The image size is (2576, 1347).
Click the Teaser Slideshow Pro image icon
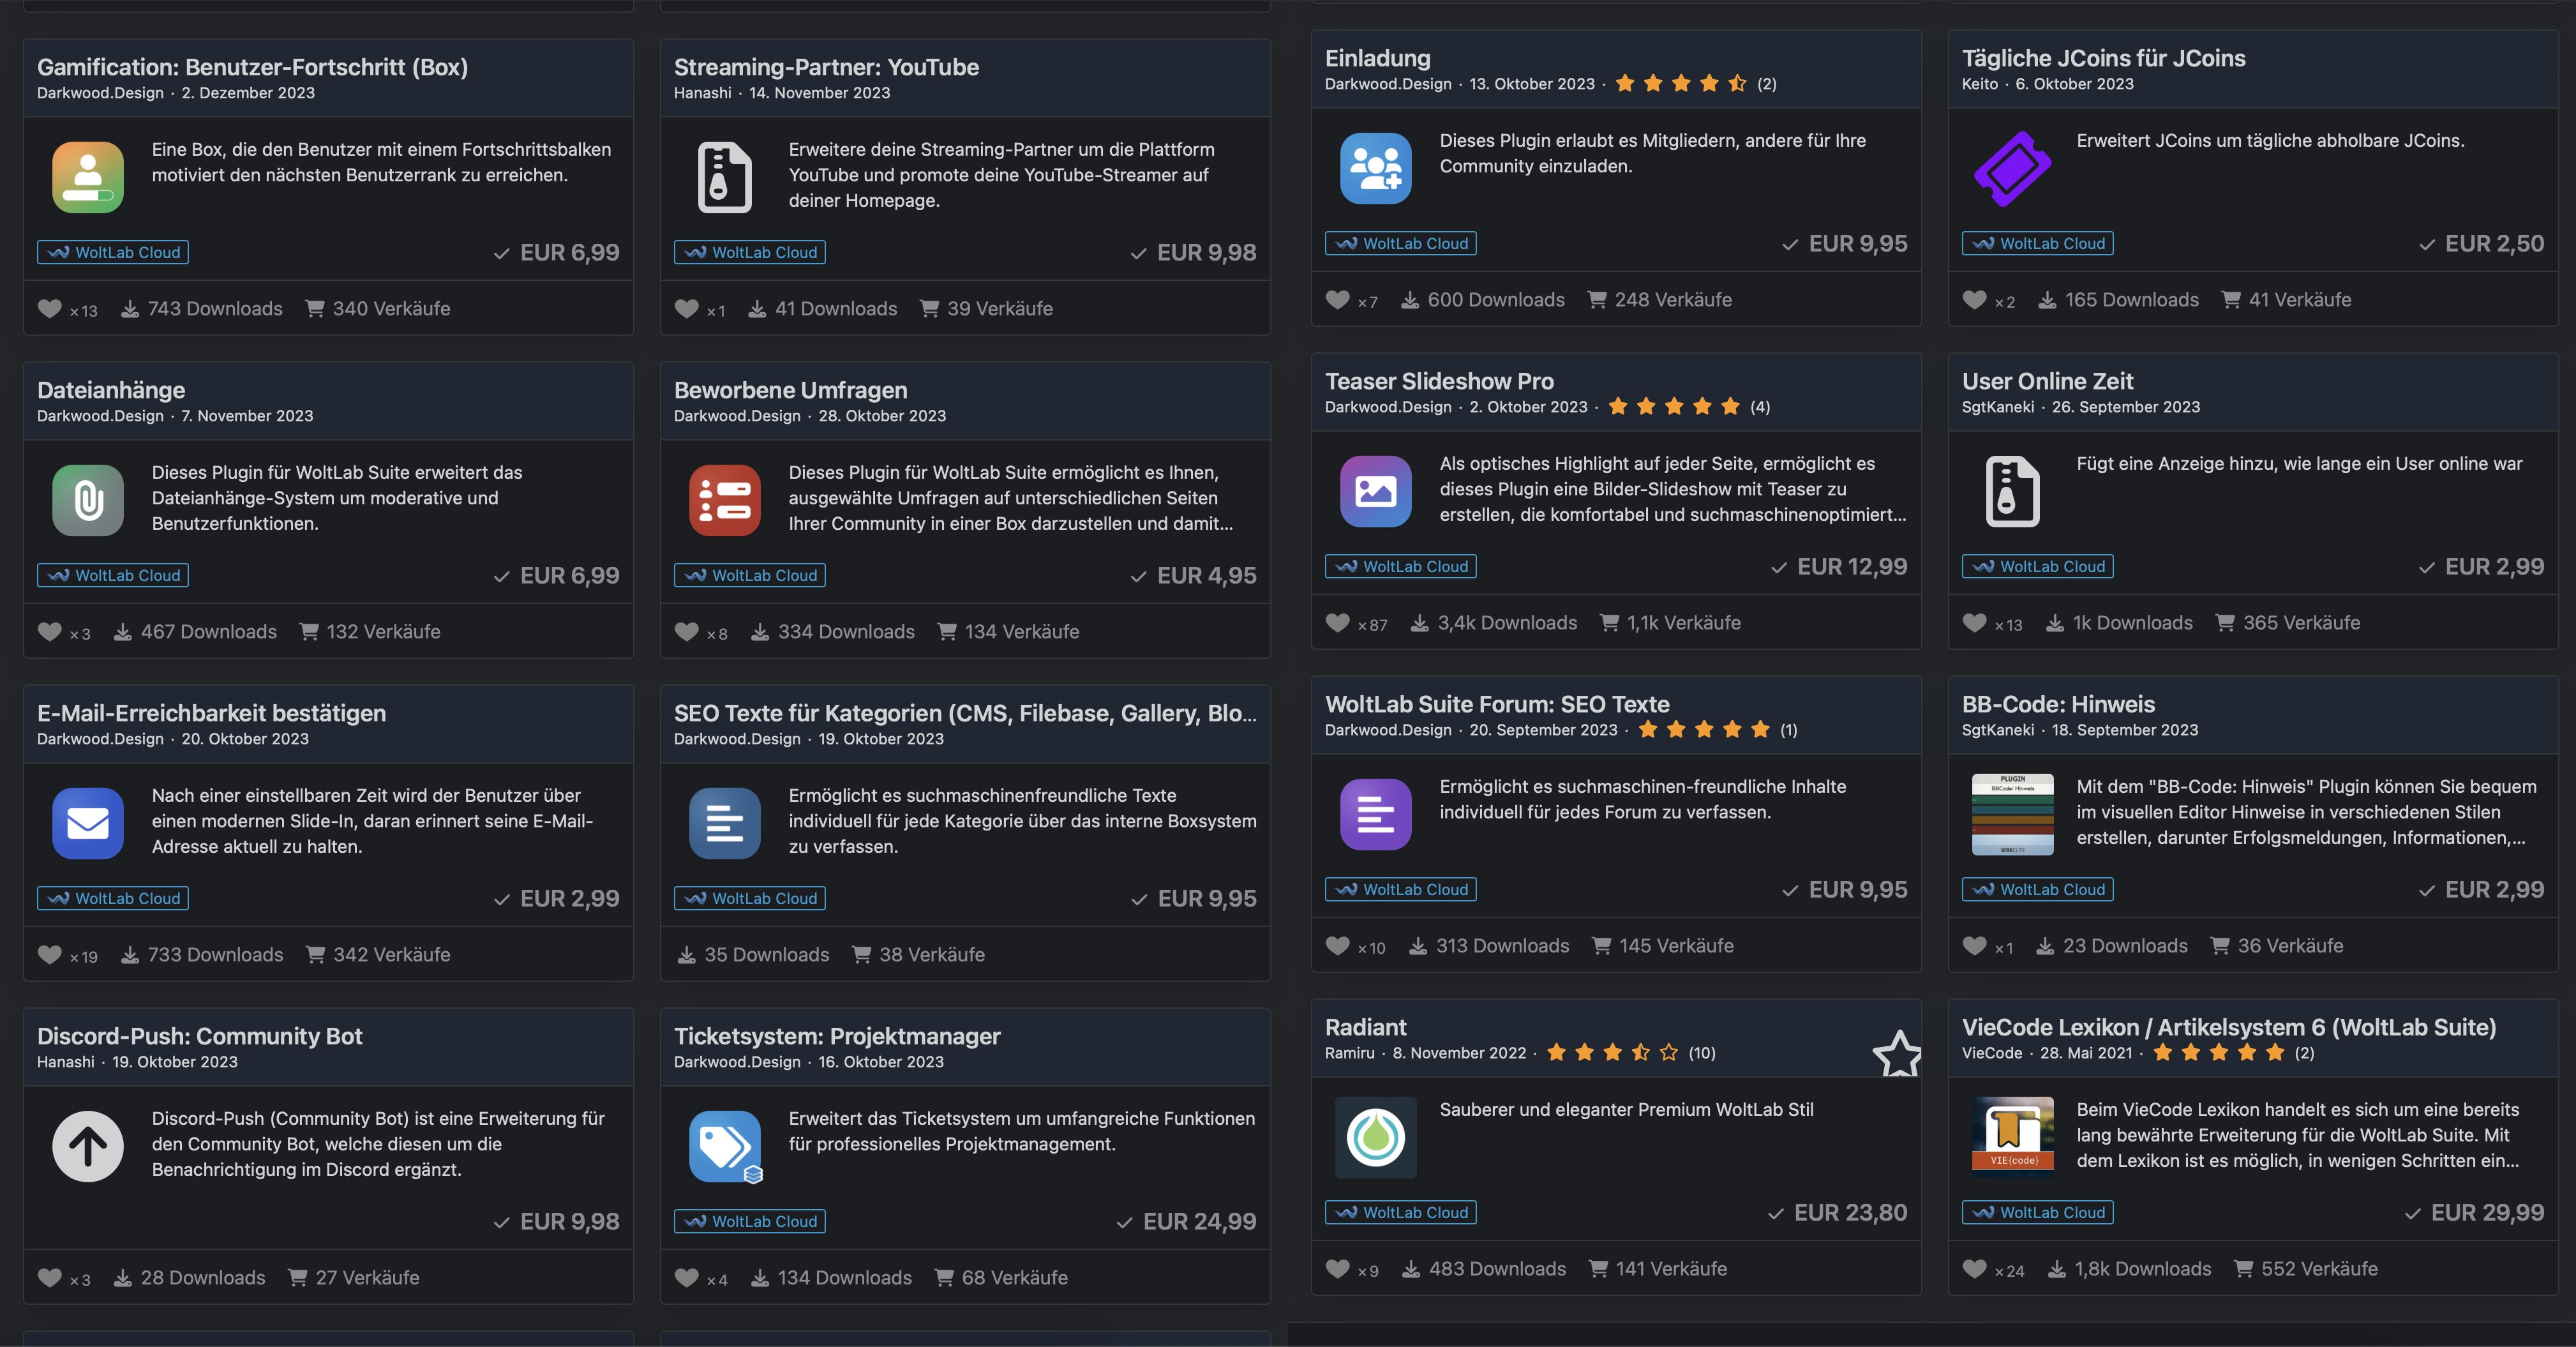coord(1376,491)
